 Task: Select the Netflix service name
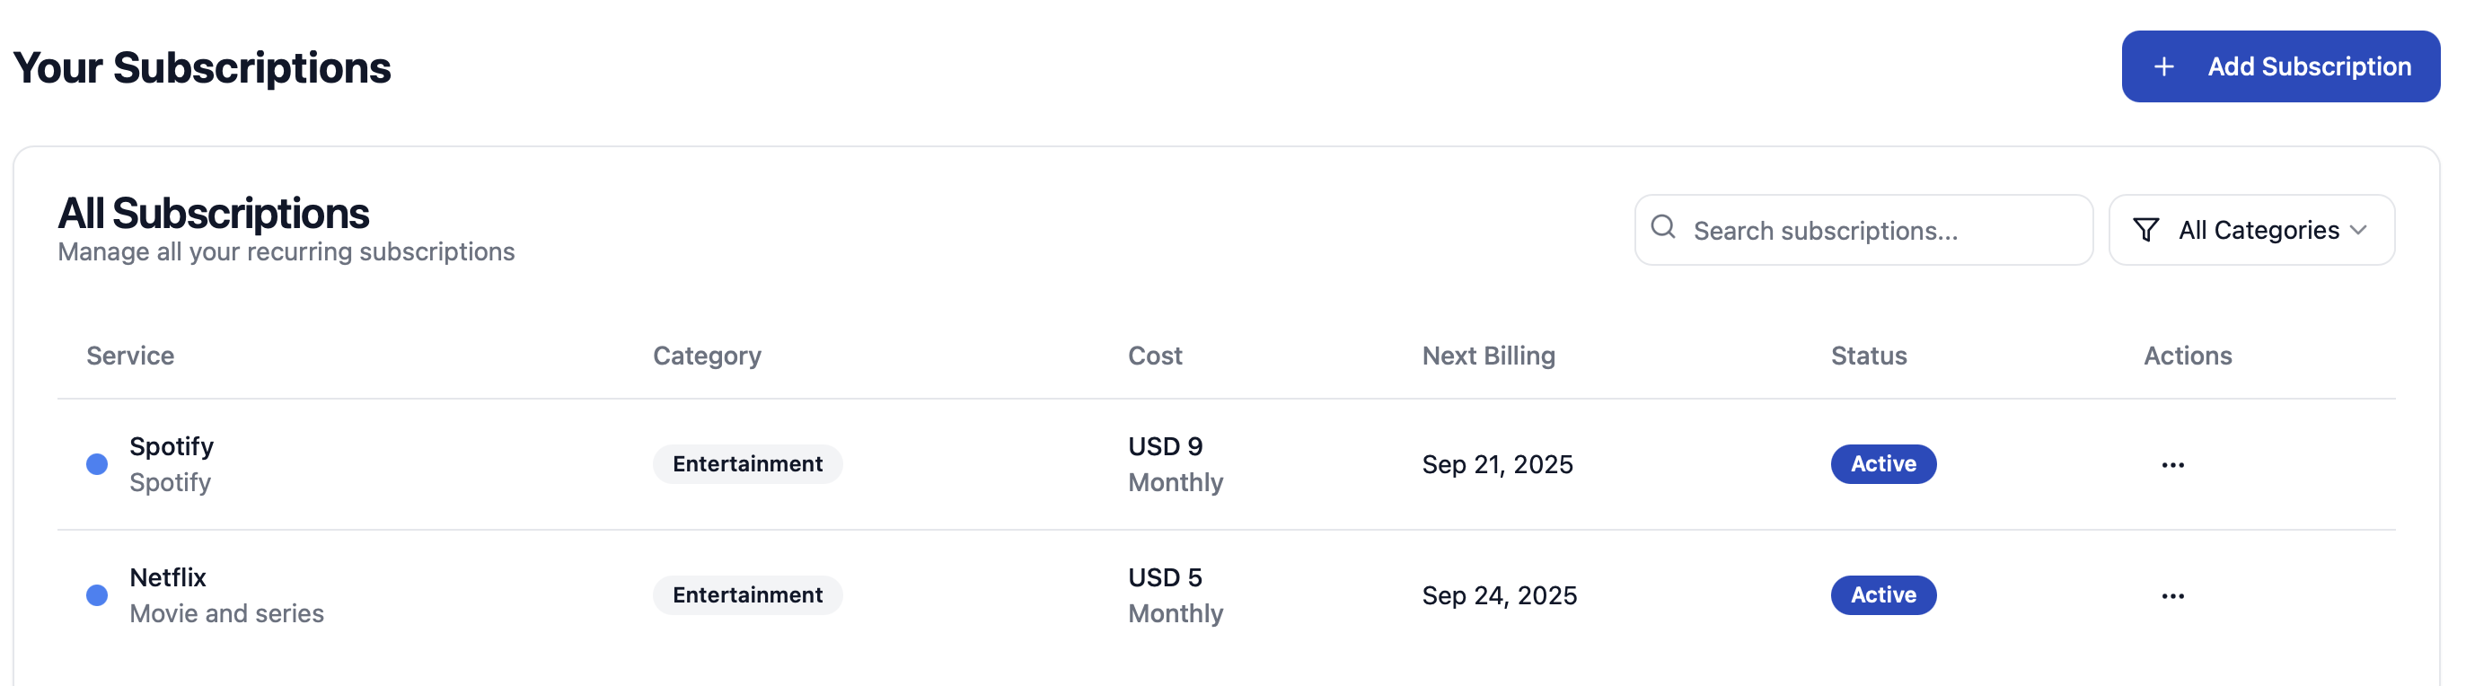pos(168,578)
